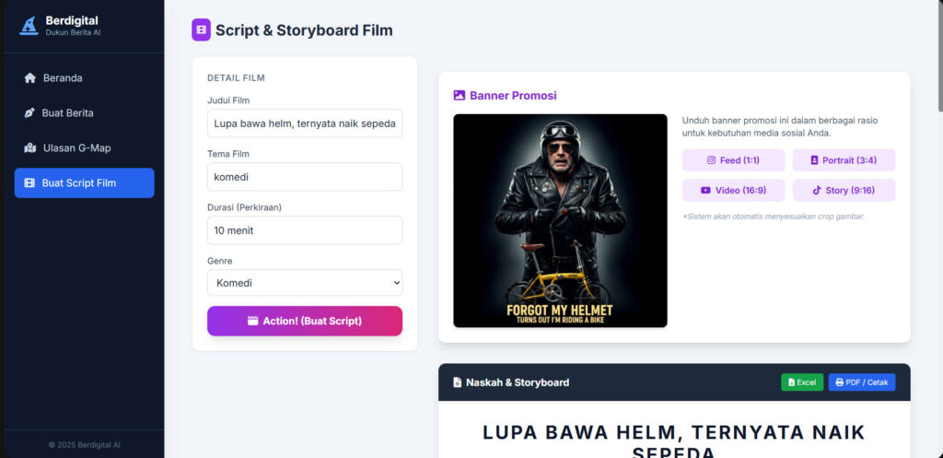Click the image icon beside Banner Promosi
Viewport: 943px width, 458px height.
[x=460, y=95]
